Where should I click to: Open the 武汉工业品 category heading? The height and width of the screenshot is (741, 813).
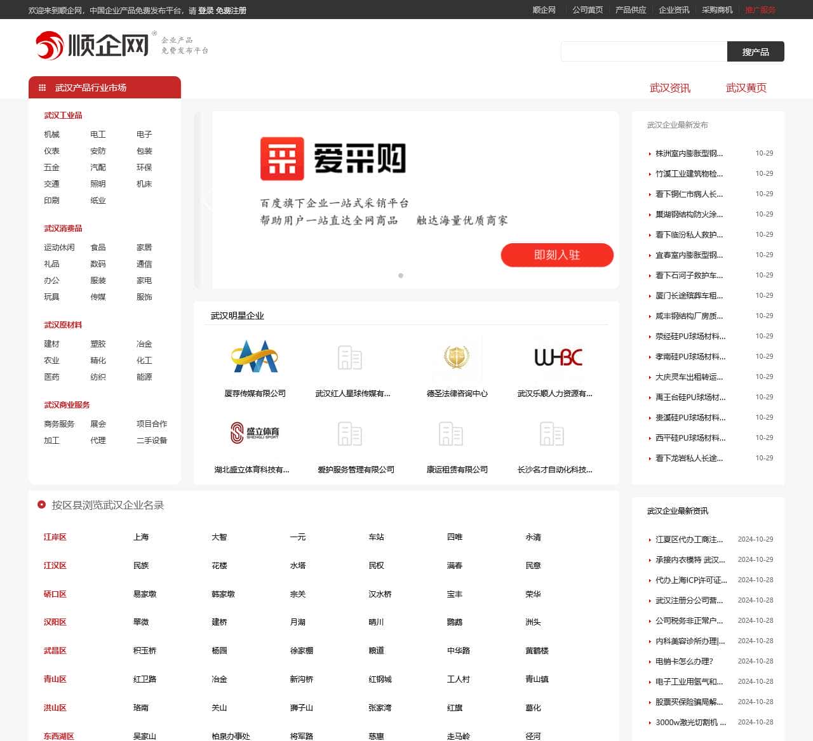pos(63,116)
